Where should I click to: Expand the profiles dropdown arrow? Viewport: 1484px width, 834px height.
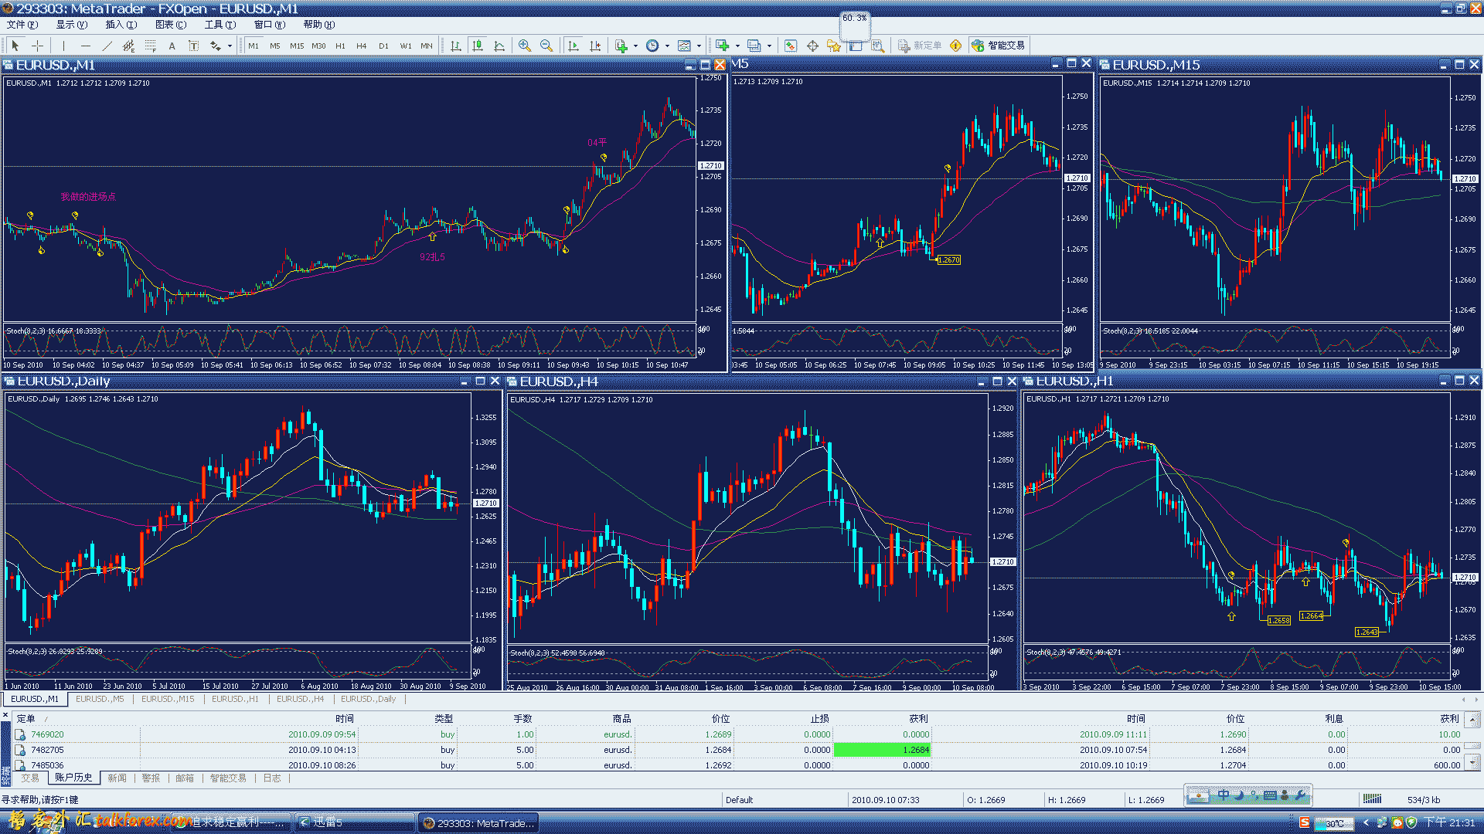769,46
